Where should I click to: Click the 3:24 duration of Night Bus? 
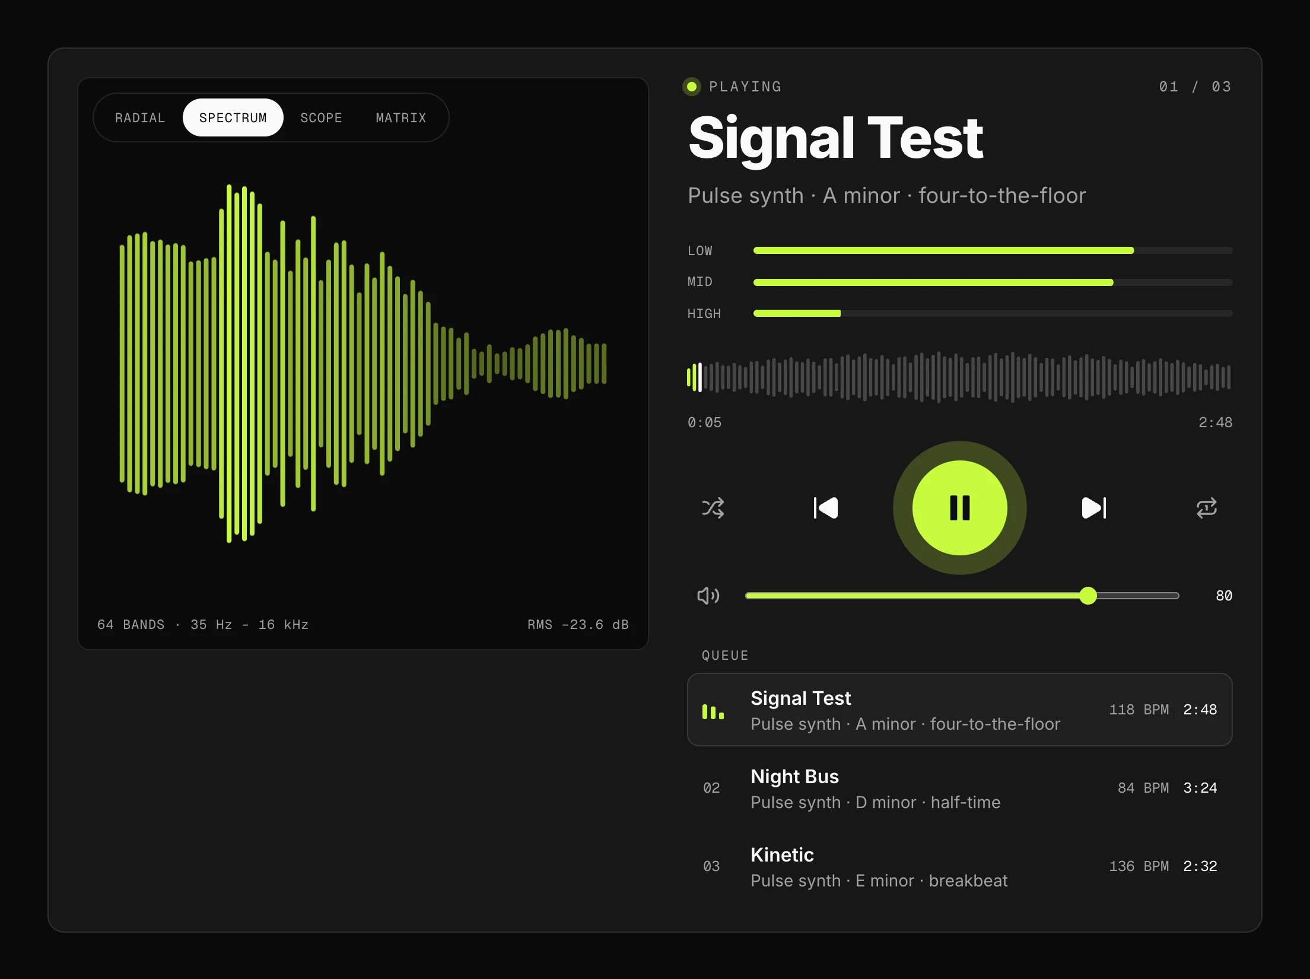(x=1200, y=788)
